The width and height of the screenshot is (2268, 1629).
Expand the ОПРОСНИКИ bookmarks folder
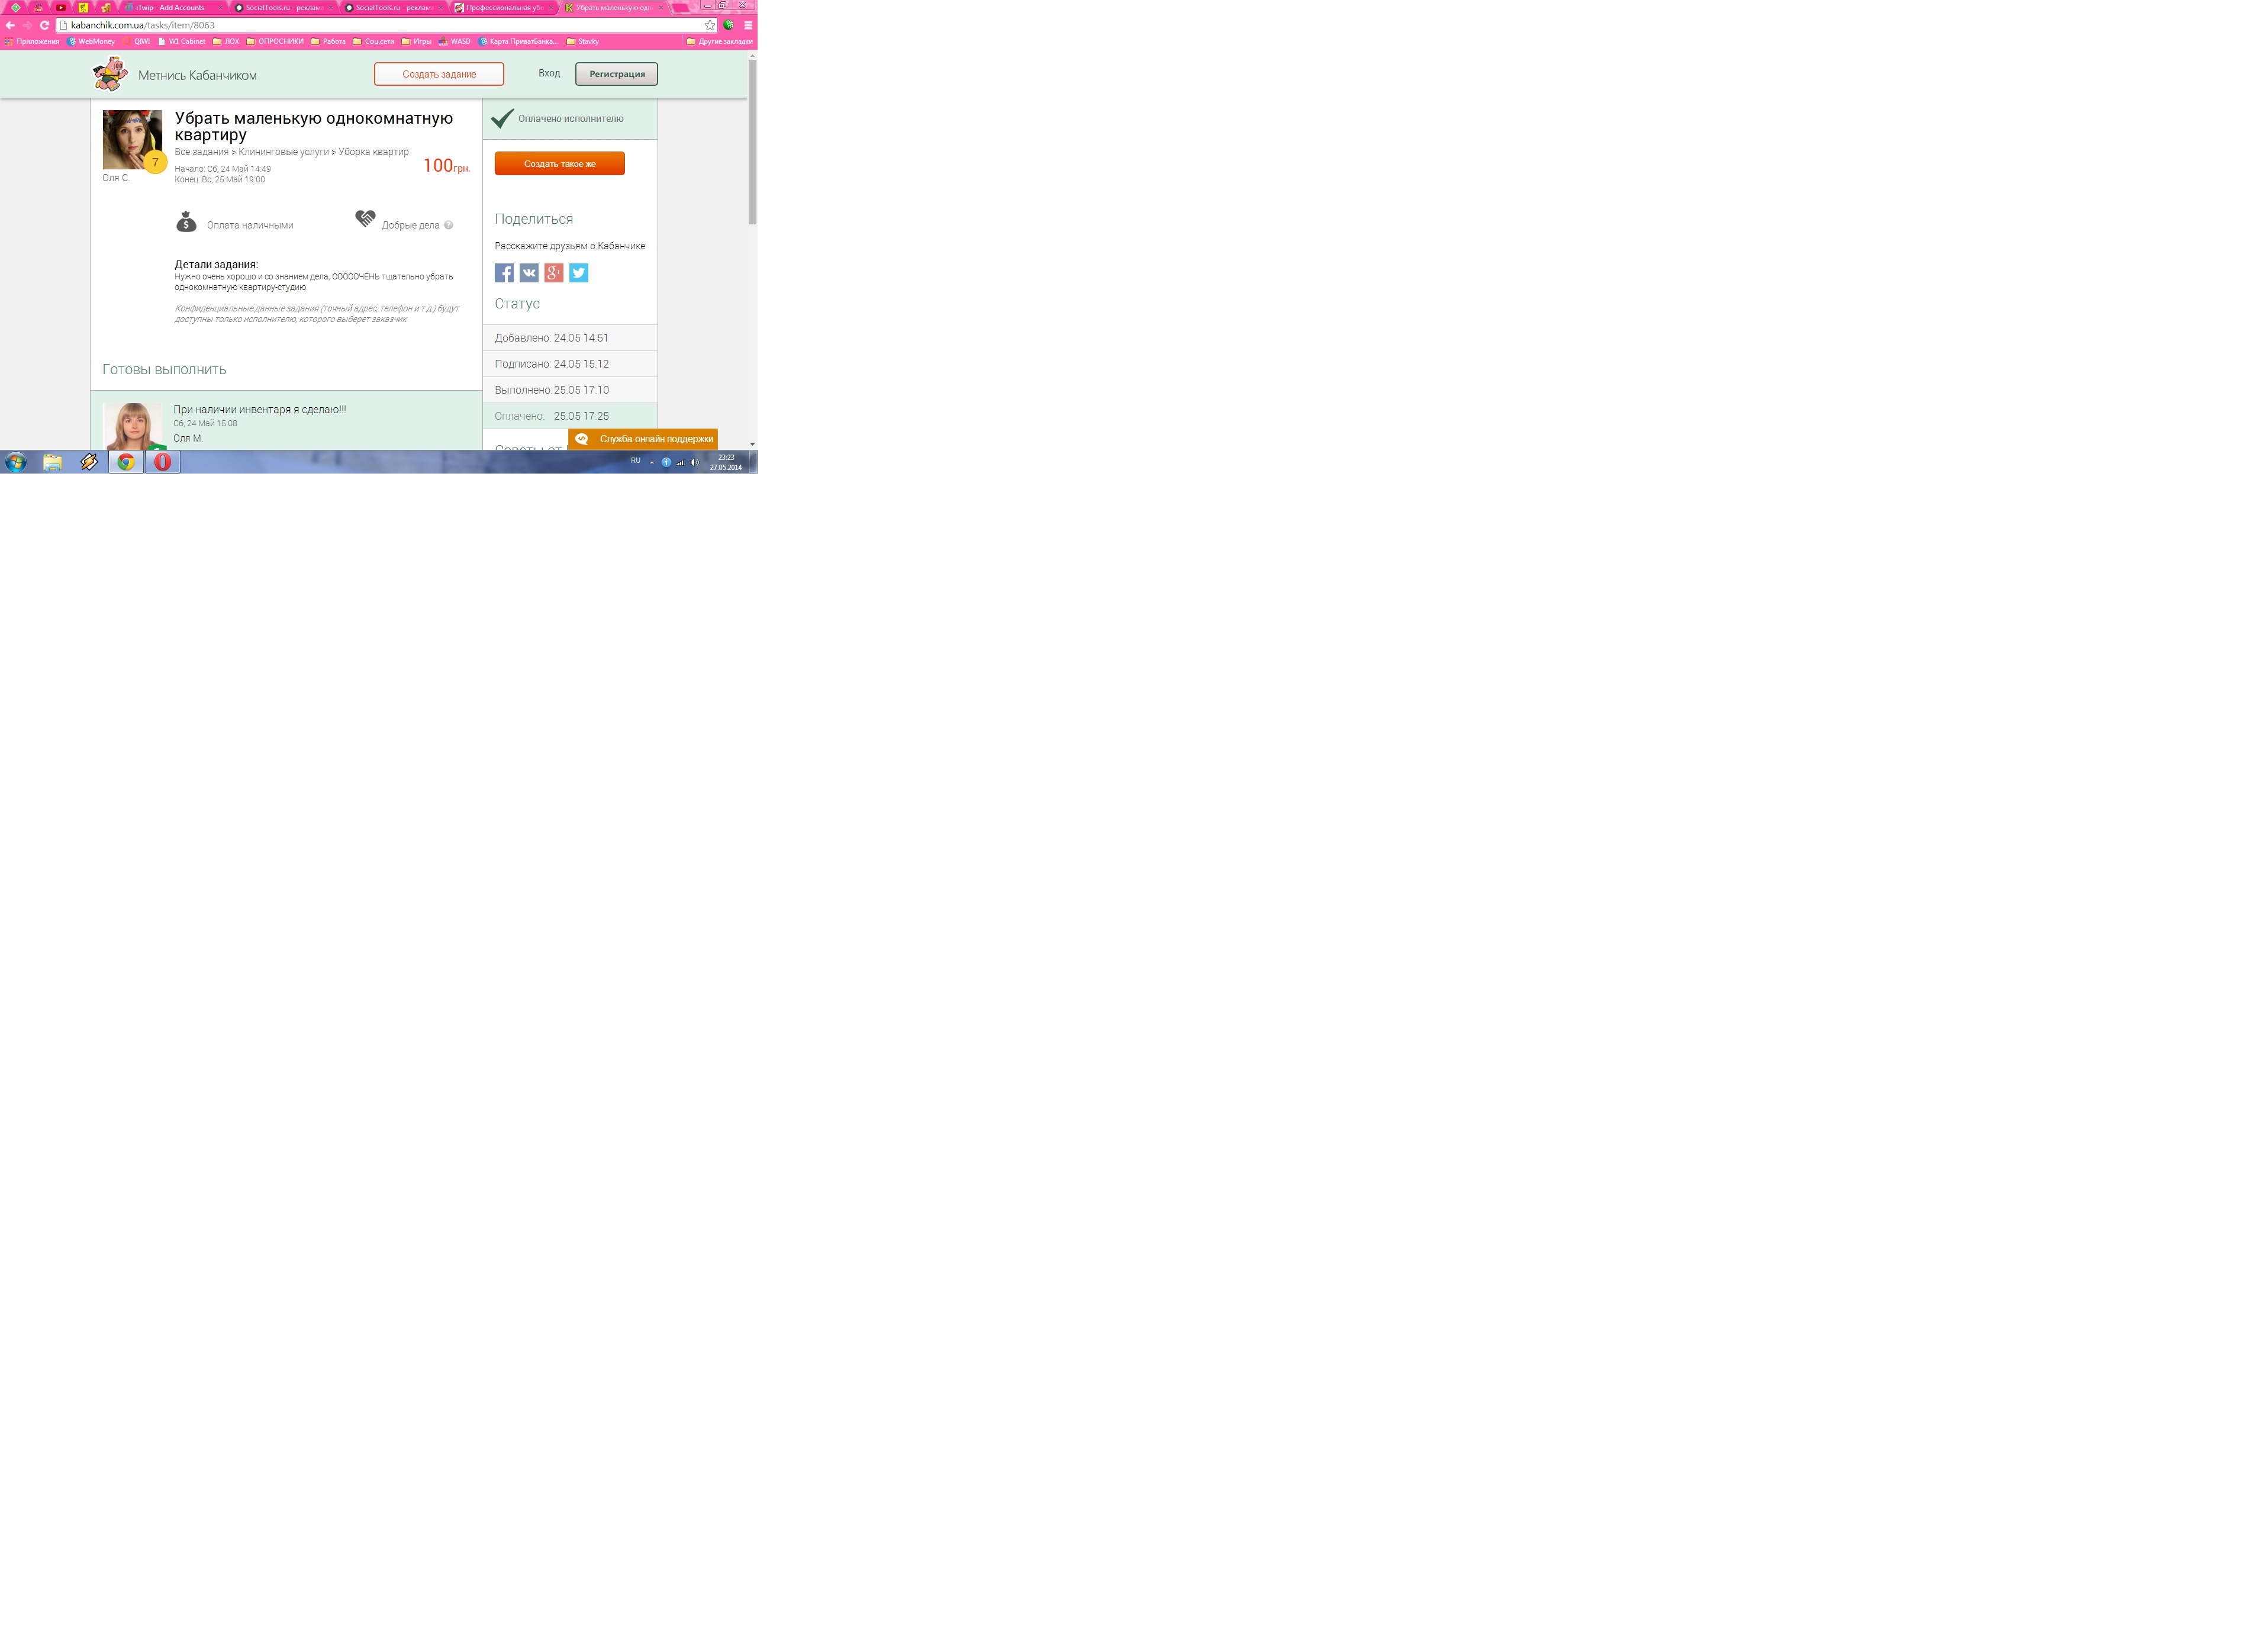click(275, 41)
